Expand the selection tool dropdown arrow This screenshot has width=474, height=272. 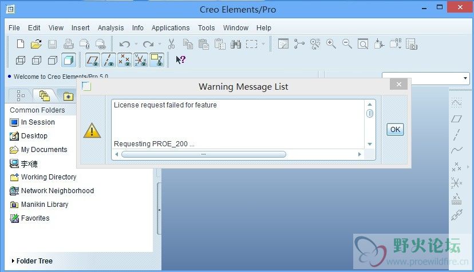[263, 44]
